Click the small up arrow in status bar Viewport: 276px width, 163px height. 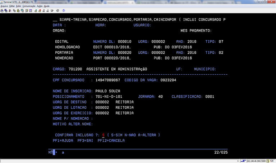point(238,160)
